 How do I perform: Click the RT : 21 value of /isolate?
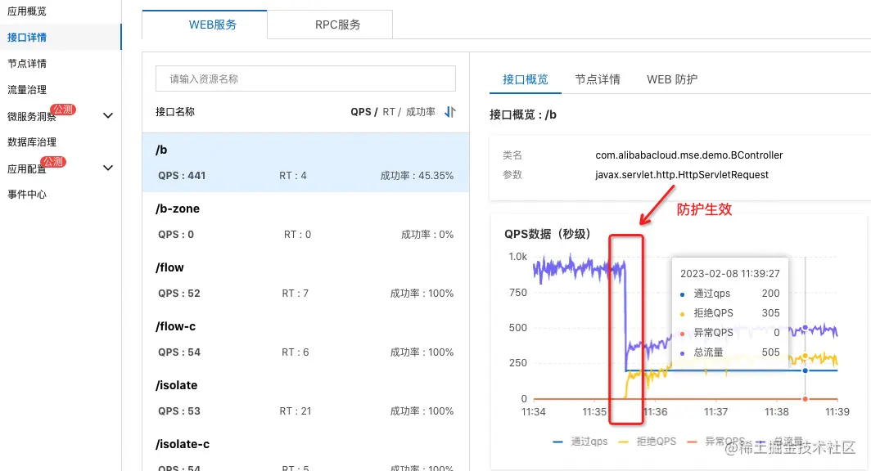tap(295, 411)
